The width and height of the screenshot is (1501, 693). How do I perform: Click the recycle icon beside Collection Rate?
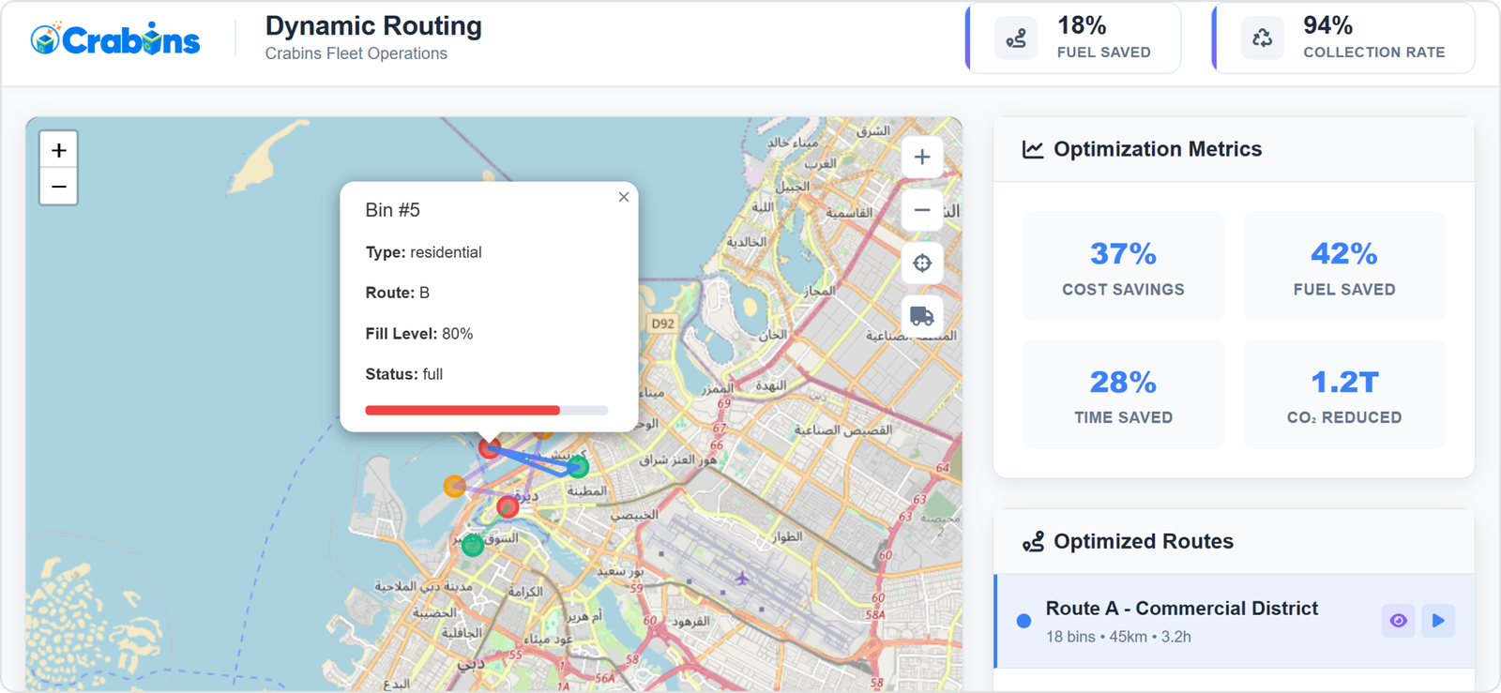pyautogui.click(x=1263, y=38)
